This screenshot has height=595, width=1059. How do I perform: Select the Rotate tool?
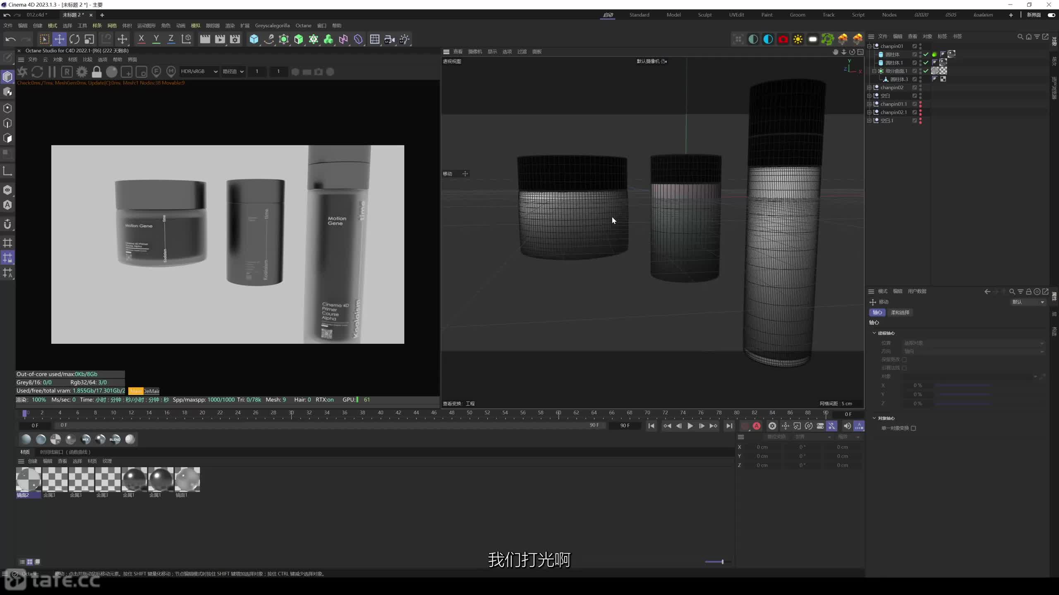pos(74,39)
